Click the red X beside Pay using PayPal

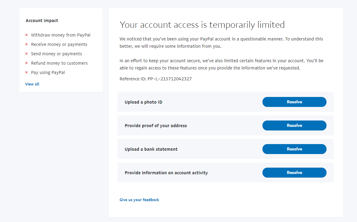27,72
